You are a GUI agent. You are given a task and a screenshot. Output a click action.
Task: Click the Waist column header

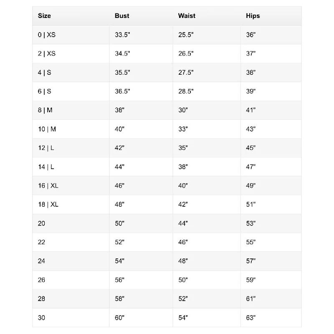click(187, 16)
